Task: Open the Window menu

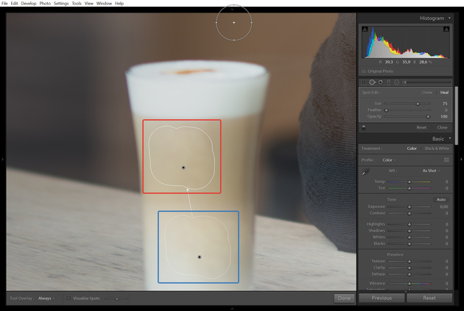Action: click(x=104, y=4)
